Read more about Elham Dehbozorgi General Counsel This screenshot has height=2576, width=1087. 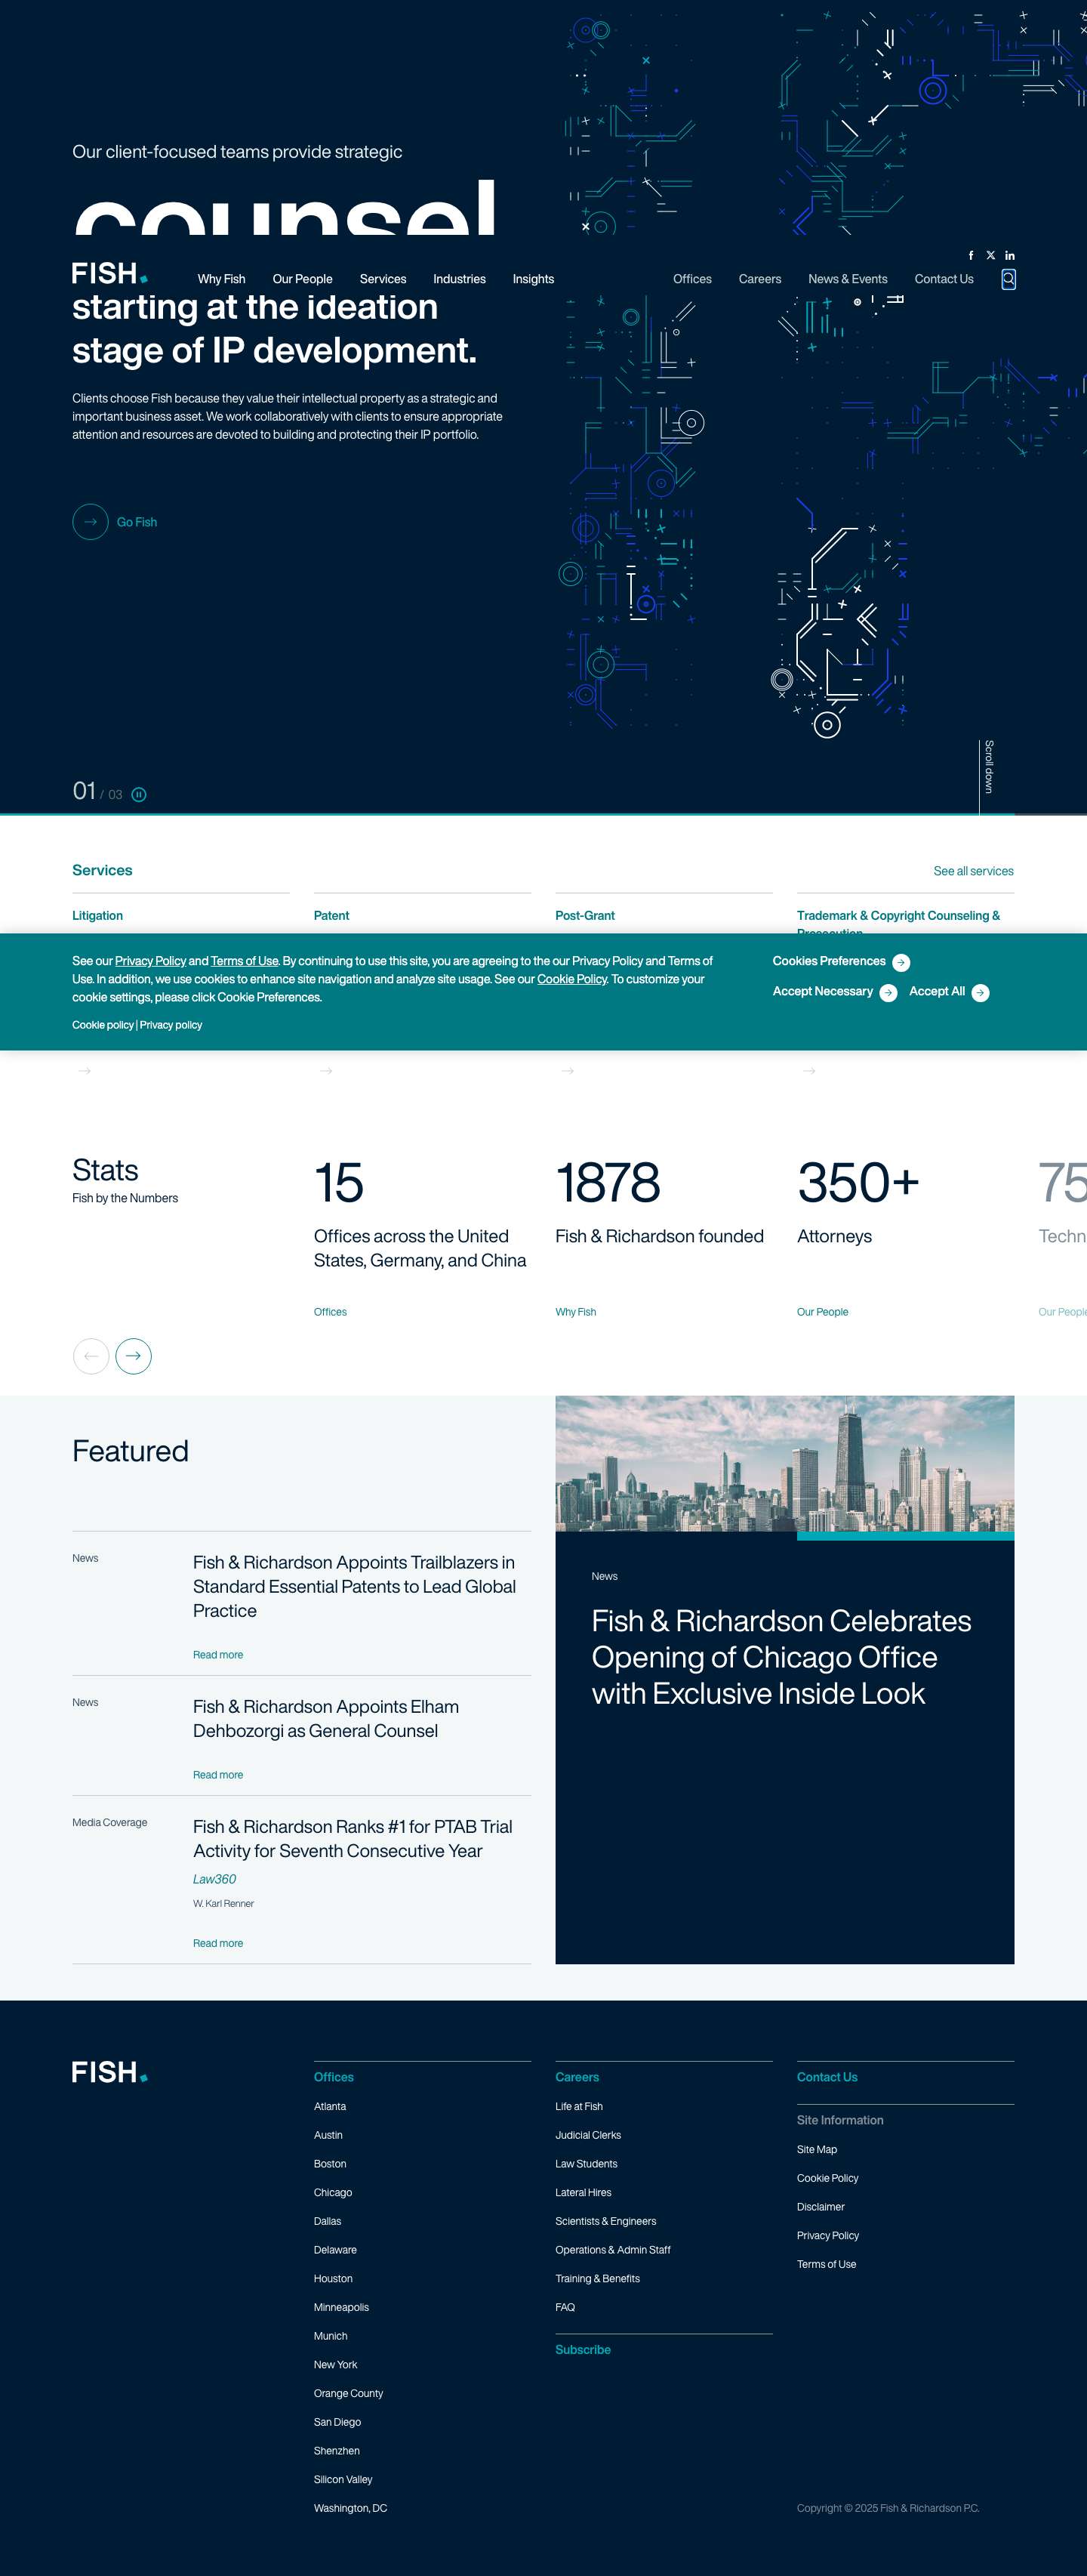point(218,1775)
